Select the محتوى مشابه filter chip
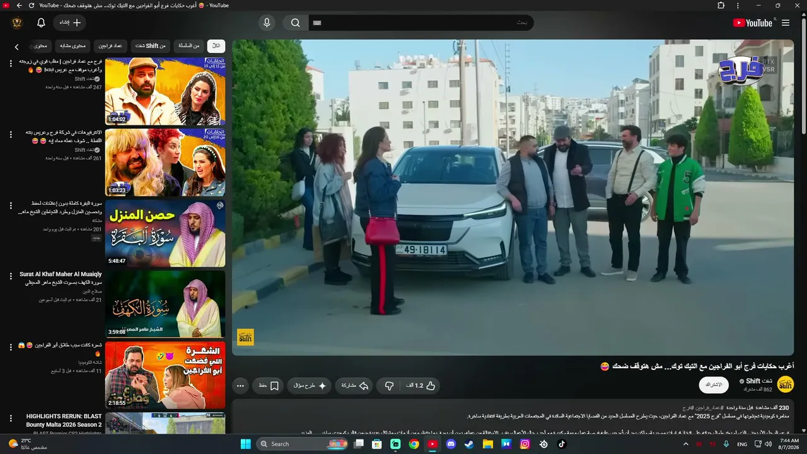This screenshot has height=454, width=807. pos(73,46)
